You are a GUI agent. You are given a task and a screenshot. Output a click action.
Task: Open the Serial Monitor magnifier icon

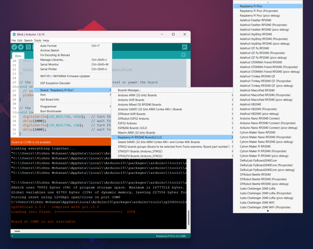point(184,47)
